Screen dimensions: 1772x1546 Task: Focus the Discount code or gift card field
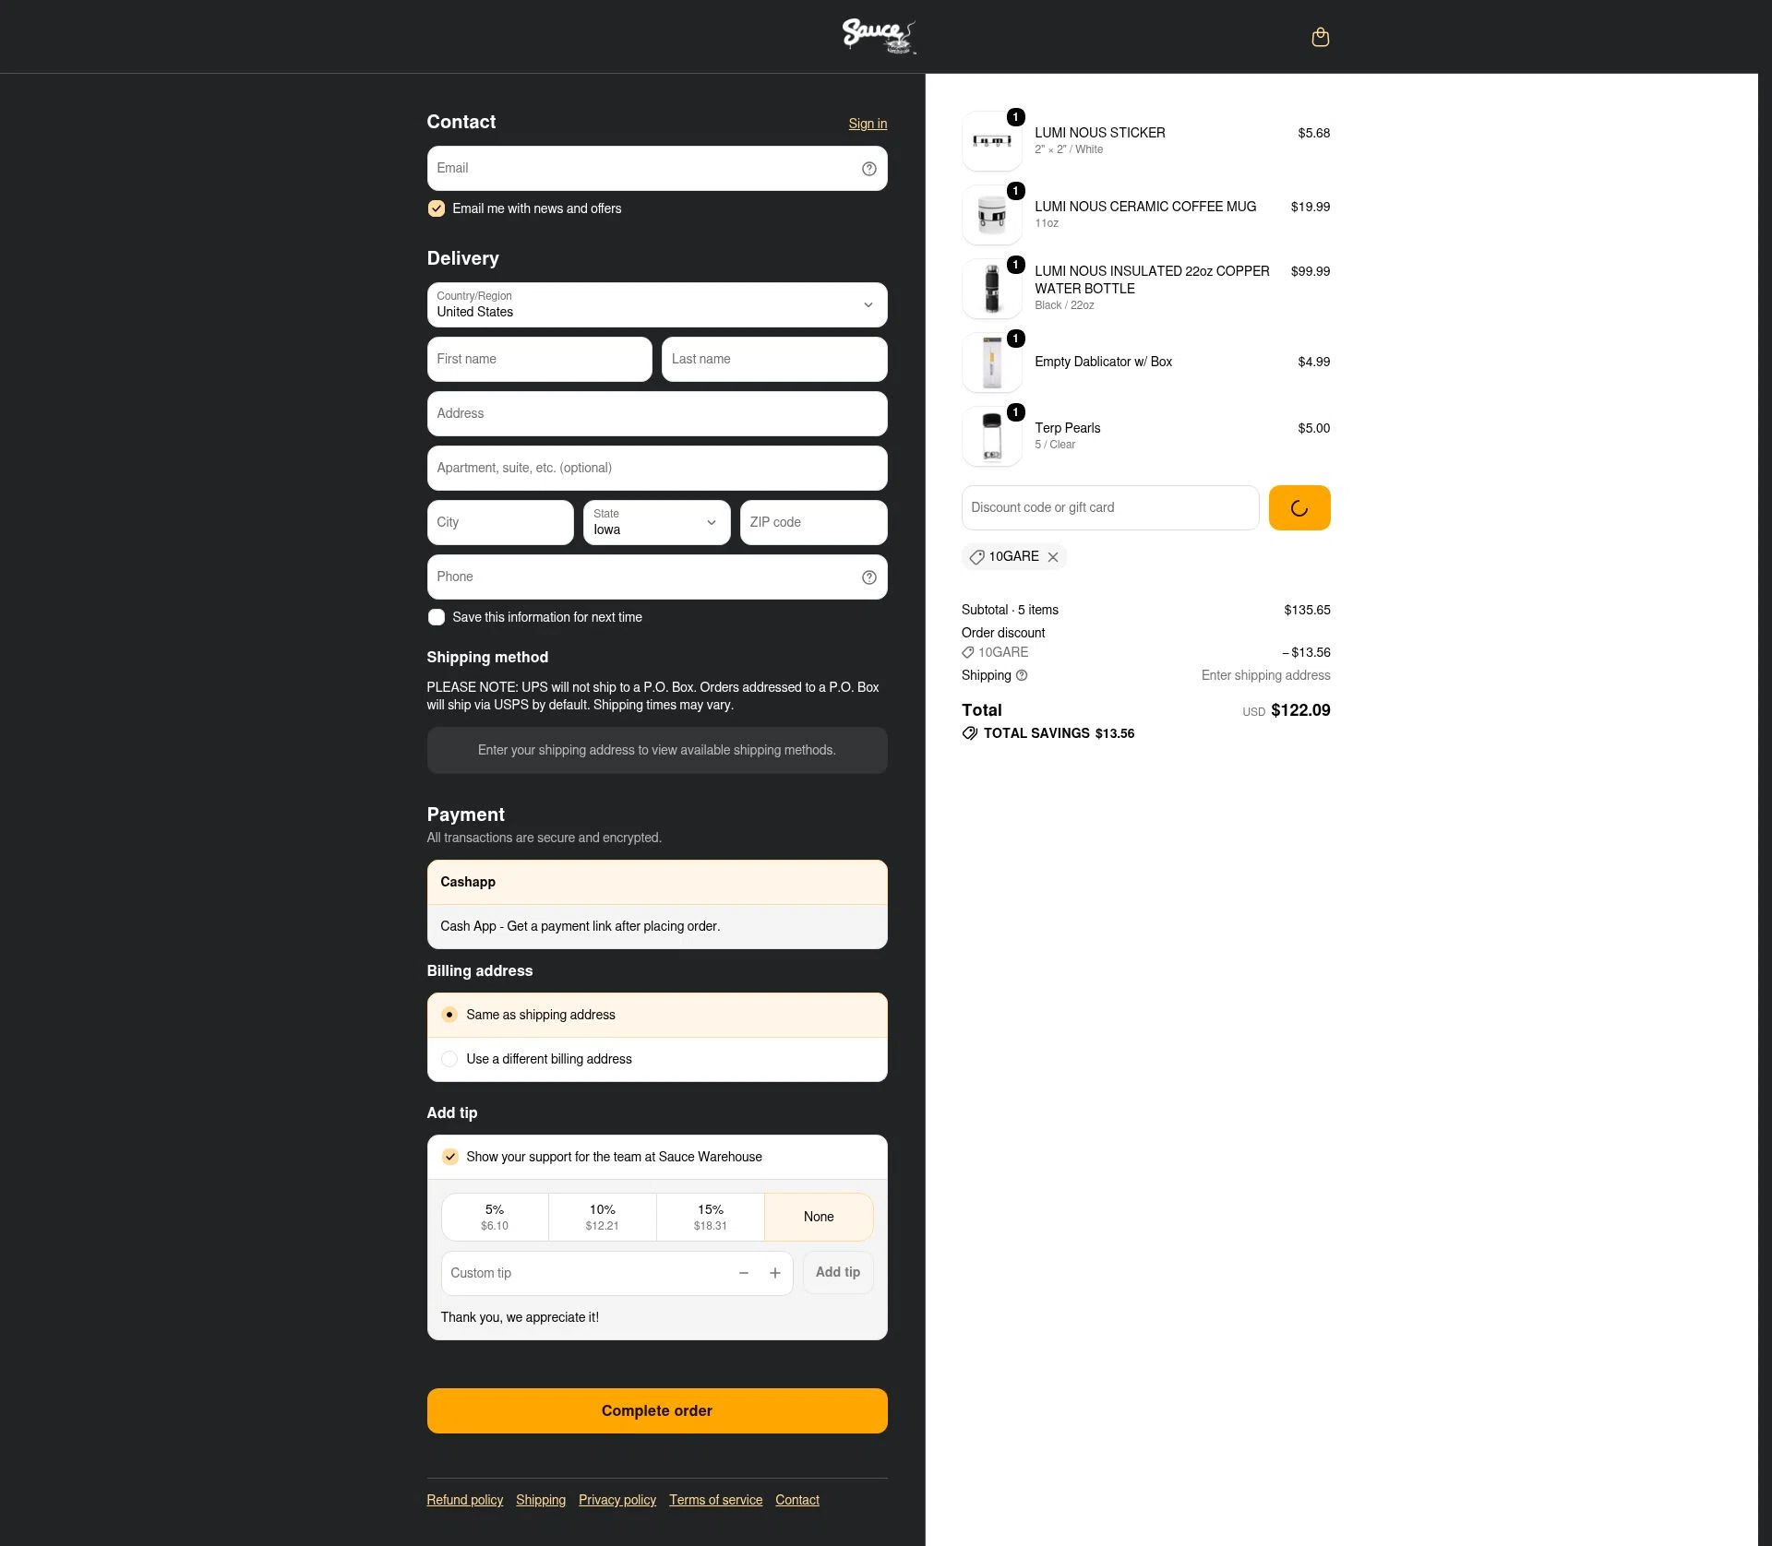[1110, 507]
